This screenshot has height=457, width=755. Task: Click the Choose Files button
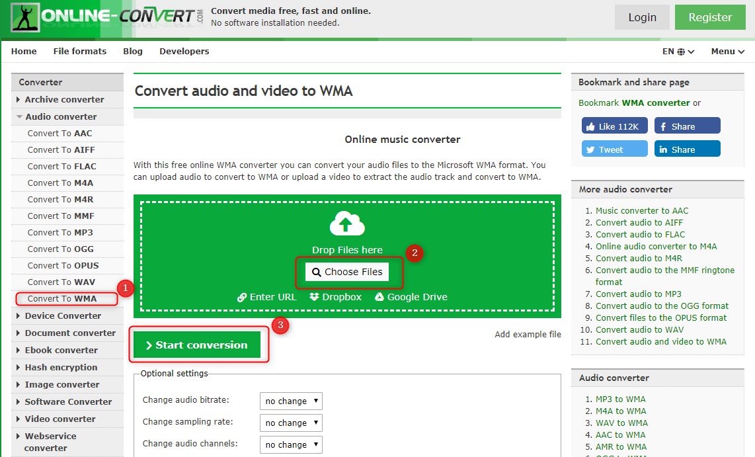(x=347, y=272)
